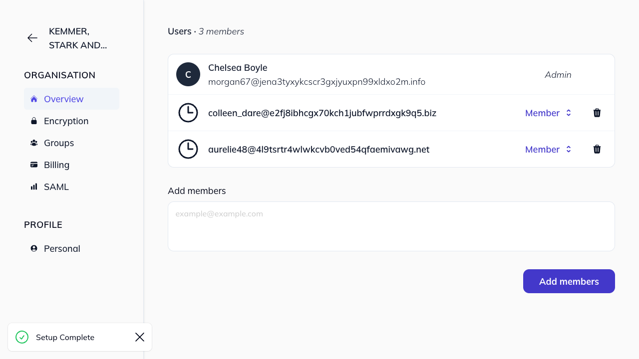Click the credit card icon for Billing
Screen dimensions: 639x359
pos(34,165)
